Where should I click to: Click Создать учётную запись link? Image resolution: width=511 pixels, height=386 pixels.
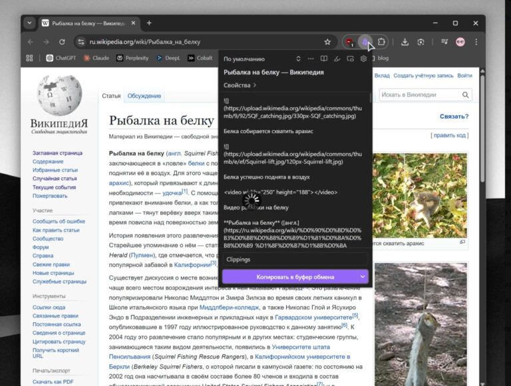(x=423, y=76)
